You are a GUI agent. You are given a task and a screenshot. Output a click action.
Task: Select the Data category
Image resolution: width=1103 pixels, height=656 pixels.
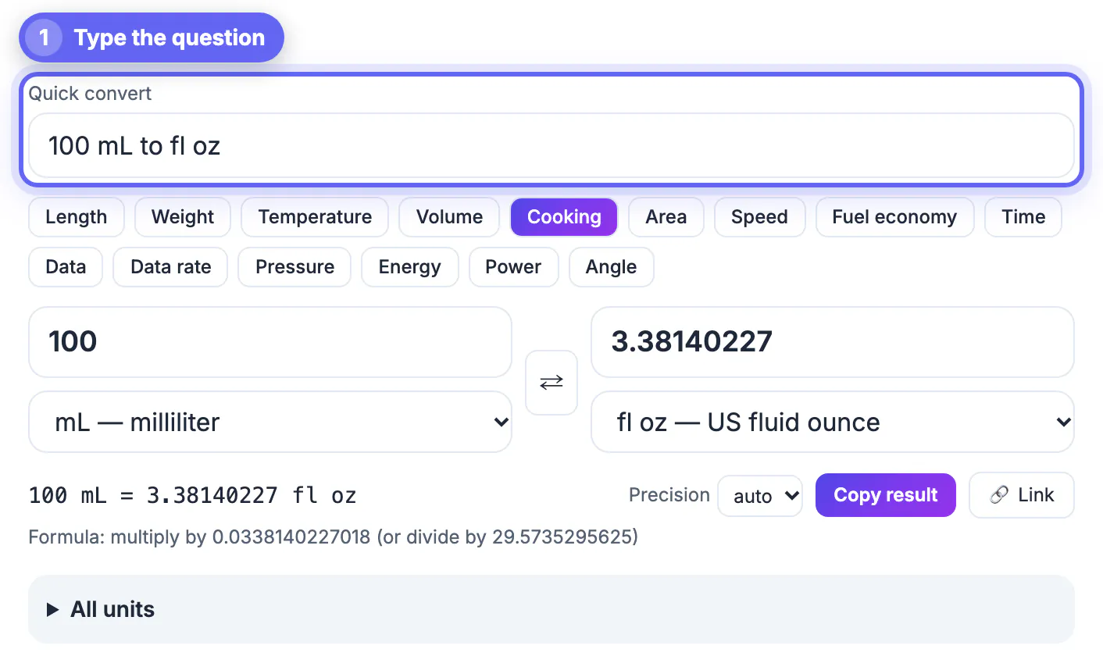pos(66,267)
